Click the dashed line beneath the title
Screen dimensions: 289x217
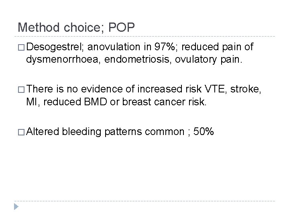pos(144,36)
